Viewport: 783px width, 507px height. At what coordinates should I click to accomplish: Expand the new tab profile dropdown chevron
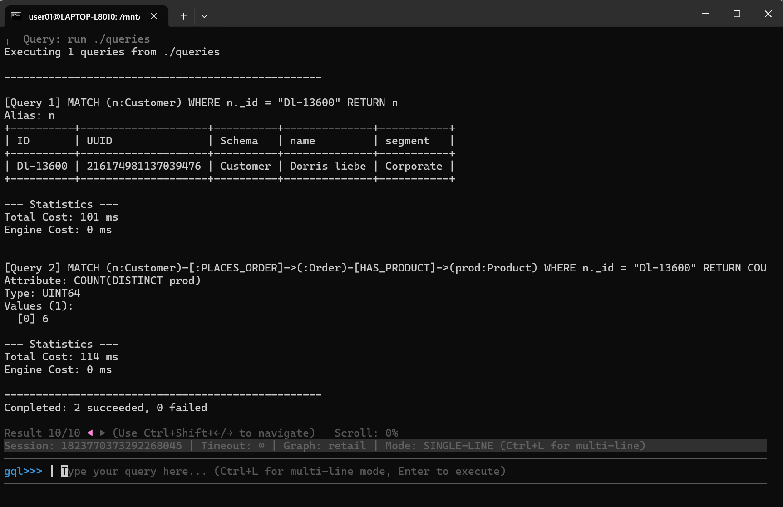(204, 16)
